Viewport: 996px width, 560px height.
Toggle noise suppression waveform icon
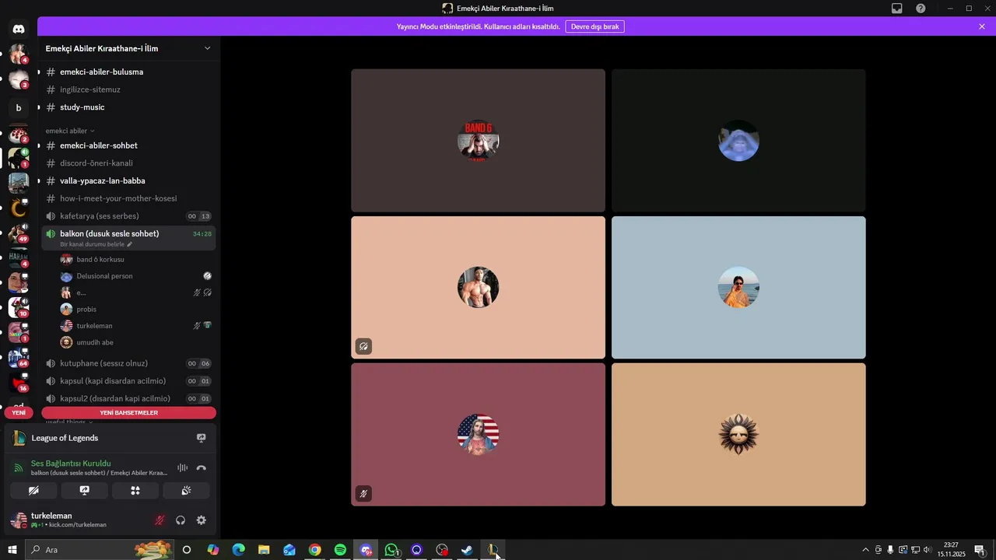(x=182, y=467)
